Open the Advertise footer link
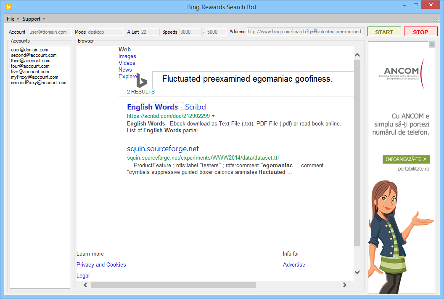Viewport: 444px width, 299px height. tap(294, 264)
